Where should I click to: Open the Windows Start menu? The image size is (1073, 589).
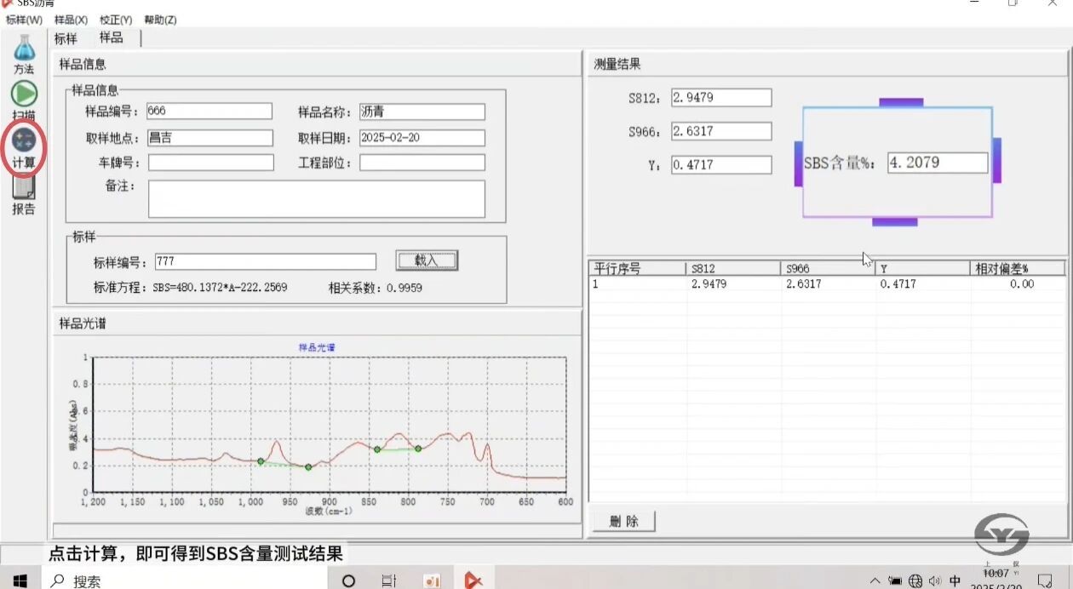click(20, 580)
